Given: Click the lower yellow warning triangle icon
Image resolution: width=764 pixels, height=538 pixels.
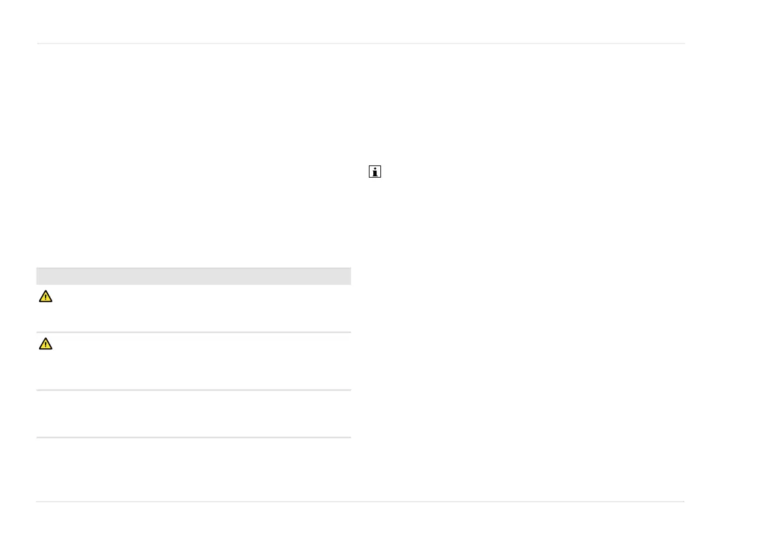Looking at the screenshot, I should click(x=46, y=344).
